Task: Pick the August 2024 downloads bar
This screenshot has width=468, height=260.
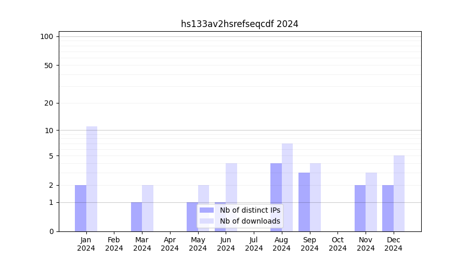Action: tap(287, 187)
